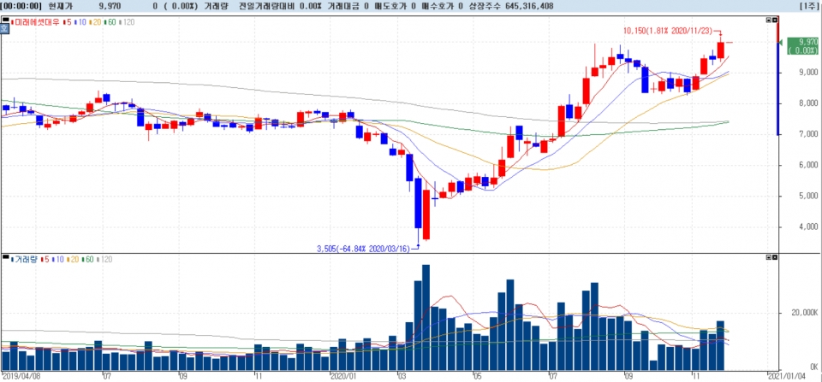This screenshot has width=822, height=382.
Task: Select the 5-period MA legend in price panel
Action: click(x=66, y=21)
